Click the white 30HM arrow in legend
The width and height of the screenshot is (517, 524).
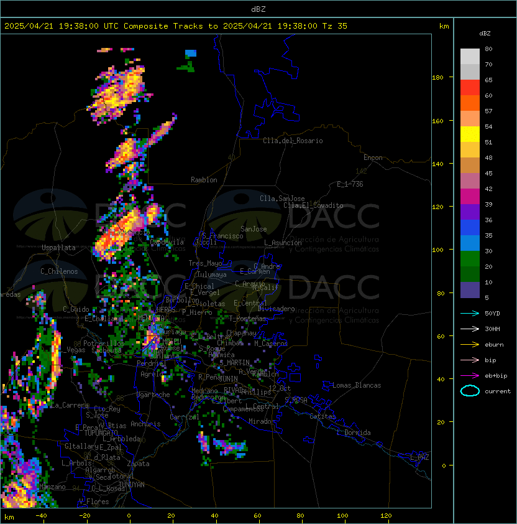coord(470,329)
